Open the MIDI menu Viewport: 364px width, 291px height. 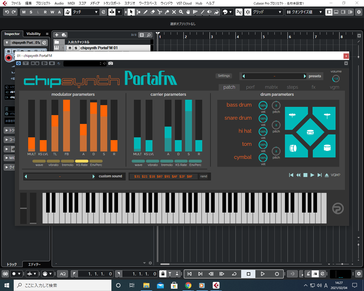pyautogui.click(x=71, y=3)
